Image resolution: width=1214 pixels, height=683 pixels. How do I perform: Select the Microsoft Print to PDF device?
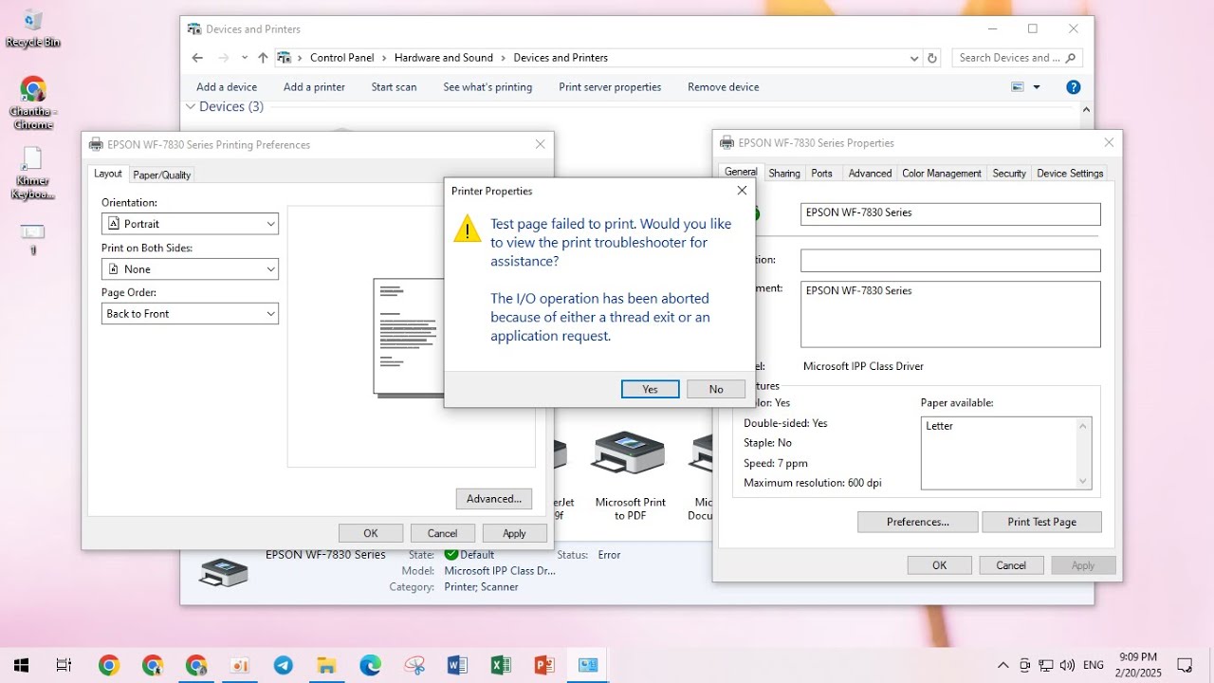point(630,475)
